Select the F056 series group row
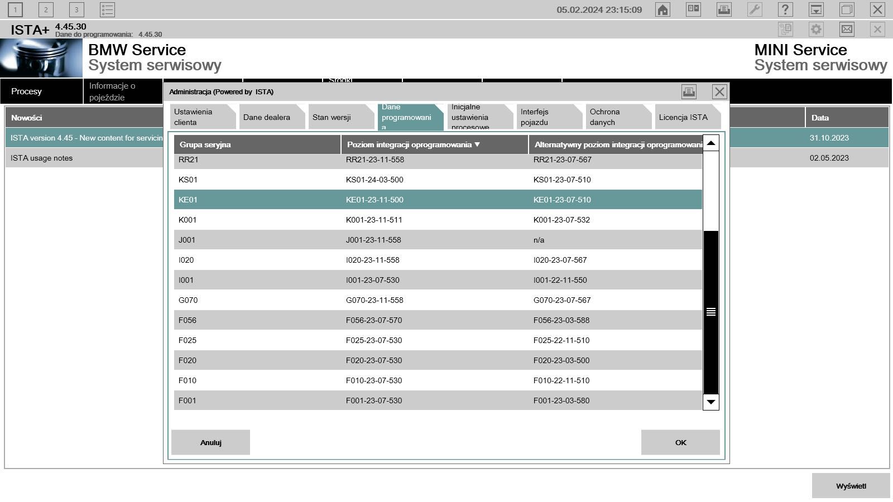The image size is (893, 502). tap(438, 320)
